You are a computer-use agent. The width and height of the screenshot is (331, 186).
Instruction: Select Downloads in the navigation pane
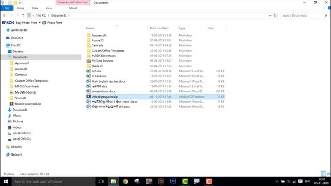(x=18, y=110)
